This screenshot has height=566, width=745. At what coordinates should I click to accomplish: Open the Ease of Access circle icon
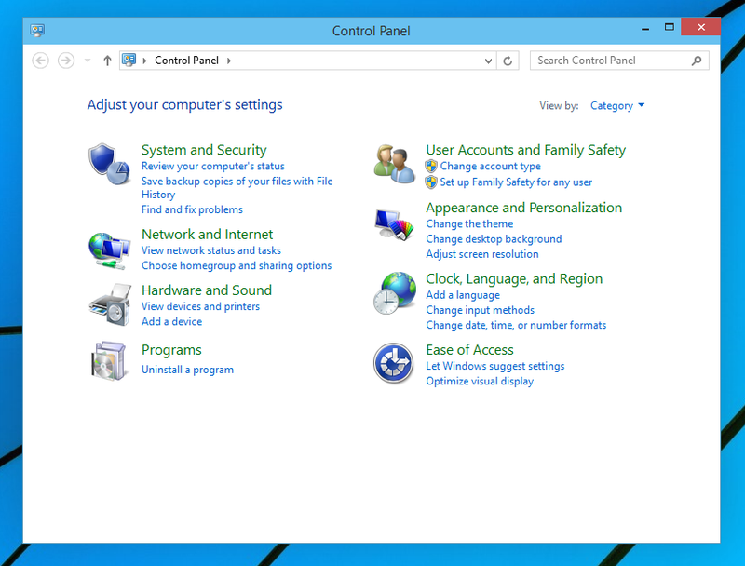(393, 363)
